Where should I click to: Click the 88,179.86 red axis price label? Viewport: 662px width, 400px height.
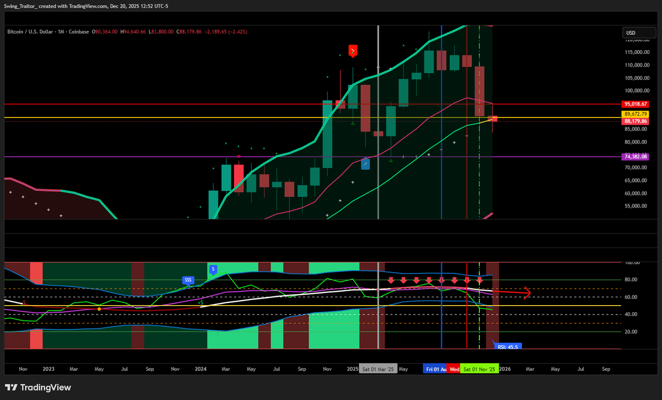tap(636, 121)
